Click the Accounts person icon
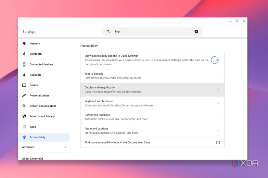 [24, 75]
